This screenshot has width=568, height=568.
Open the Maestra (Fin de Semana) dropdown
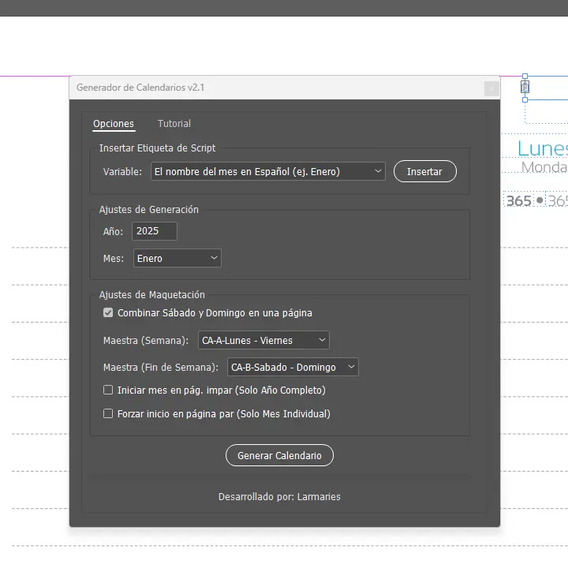point(351,367)
